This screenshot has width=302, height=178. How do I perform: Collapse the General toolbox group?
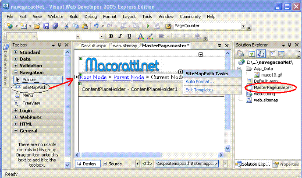[16, 131]
